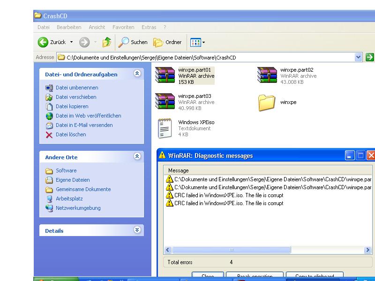Click the Datei verschieben link
Image resolution: width=375 pixels, height=281 pixels.
click(76, 97)
